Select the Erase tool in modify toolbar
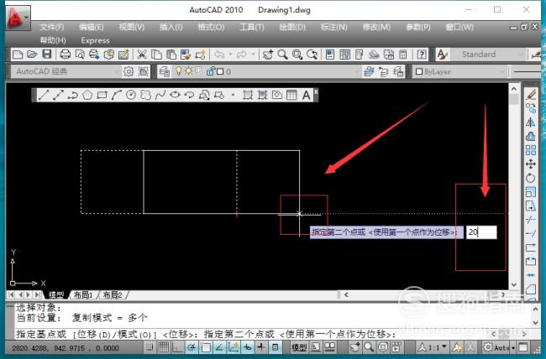 tap(531, 94)
